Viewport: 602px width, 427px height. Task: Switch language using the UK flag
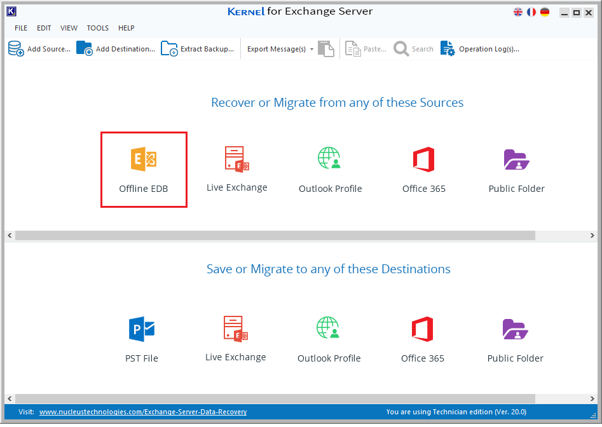tap(518, 12)
